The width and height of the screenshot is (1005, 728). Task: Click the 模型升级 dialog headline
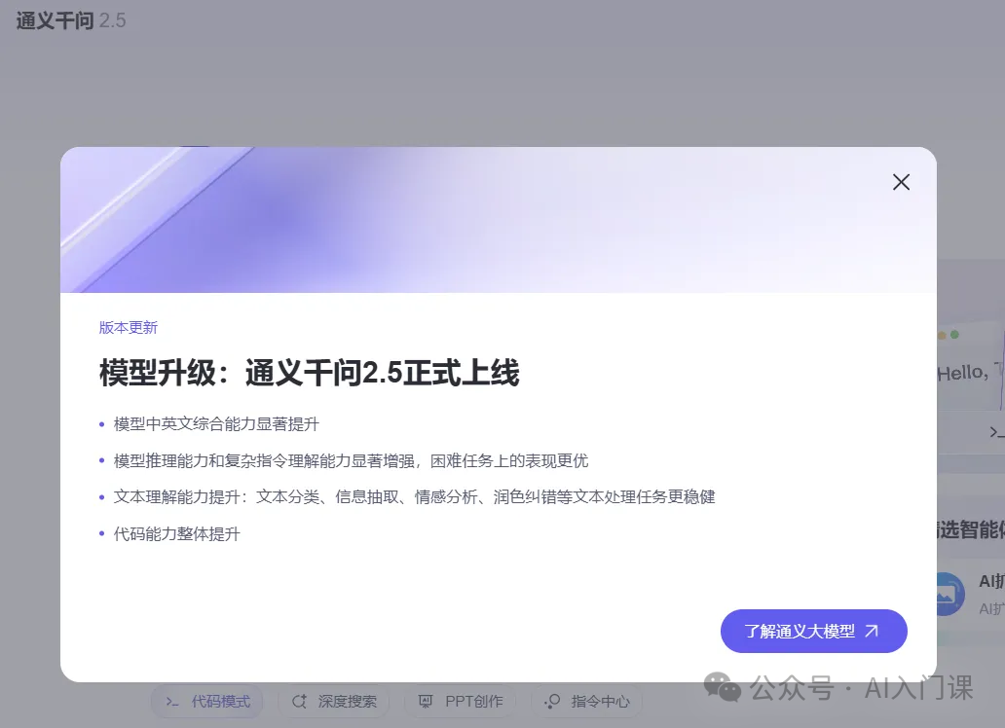click(309, 373)
